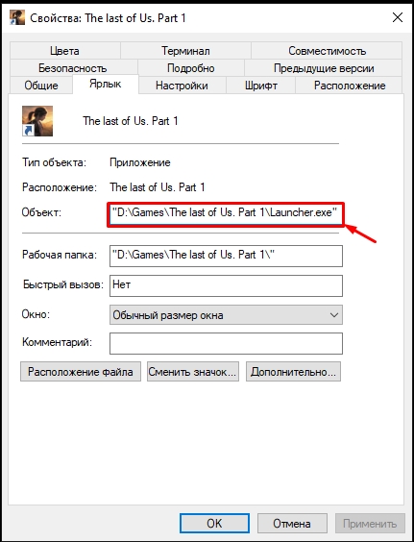Close the properties dialog window

click(398, 17)
